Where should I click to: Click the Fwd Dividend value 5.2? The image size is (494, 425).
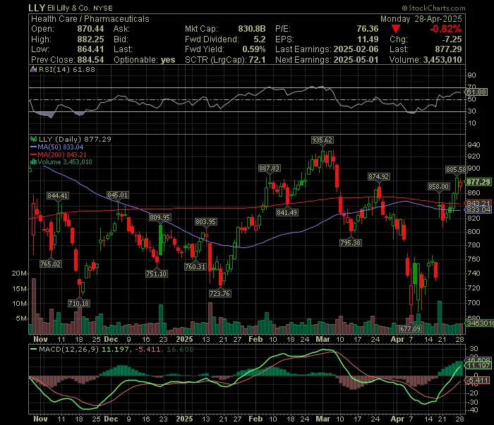pos(260,39)
